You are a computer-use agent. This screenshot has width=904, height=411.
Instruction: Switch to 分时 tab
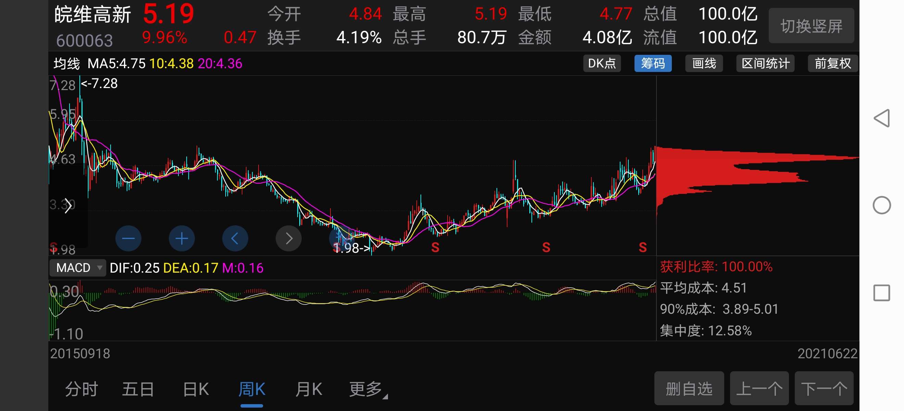point(81,389)
